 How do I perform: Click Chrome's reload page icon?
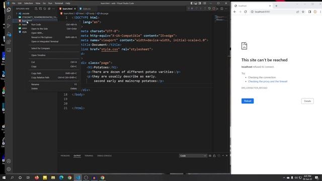click(x=246, y=12)
